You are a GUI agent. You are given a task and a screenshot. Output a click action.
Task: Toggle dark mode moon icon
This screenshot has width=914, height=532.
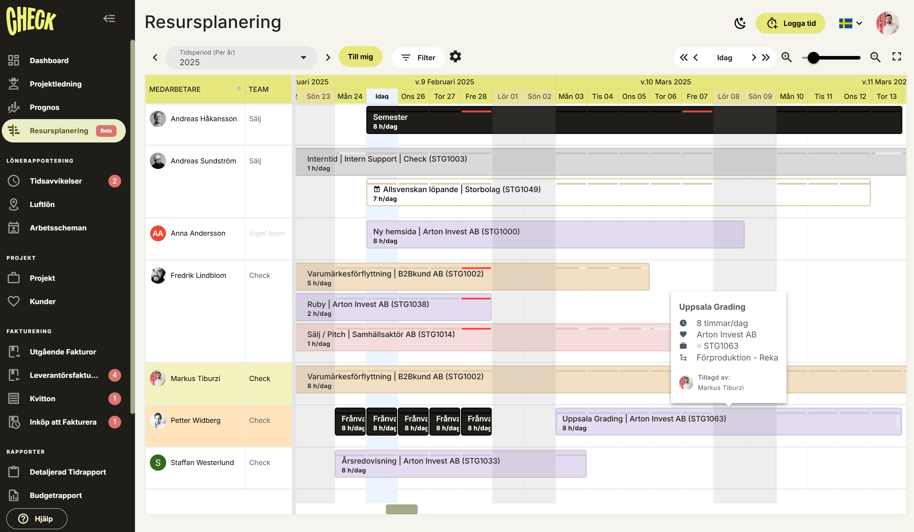pos(740,23)
